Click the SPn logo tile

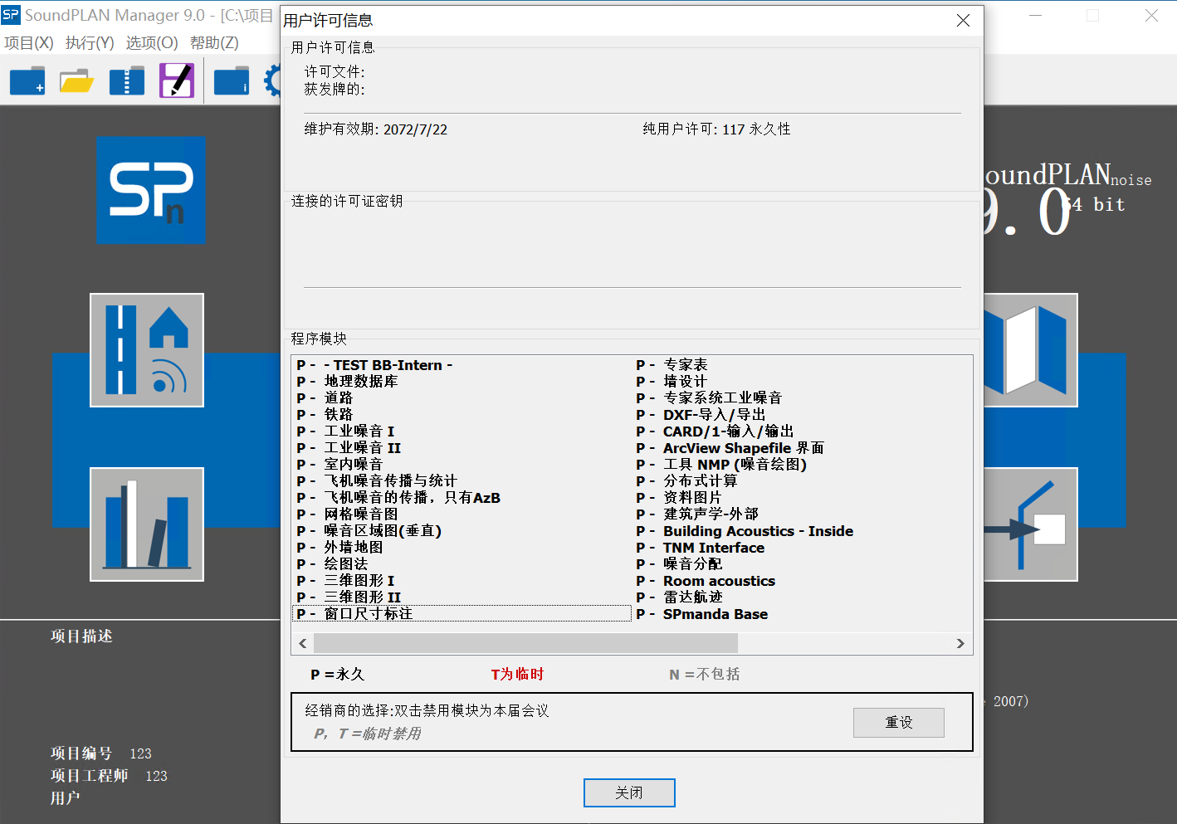coord(150,190)
